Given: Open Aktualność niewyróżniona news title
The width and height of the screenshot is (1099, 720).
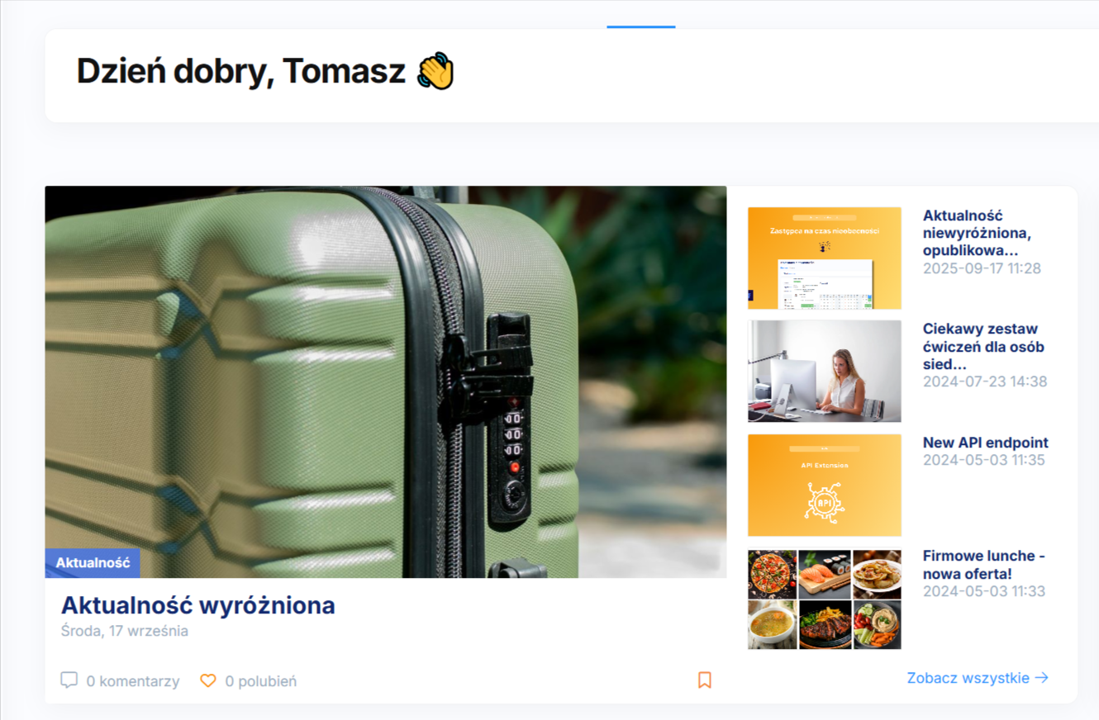Looking at the screenshot, I should 978,233.
